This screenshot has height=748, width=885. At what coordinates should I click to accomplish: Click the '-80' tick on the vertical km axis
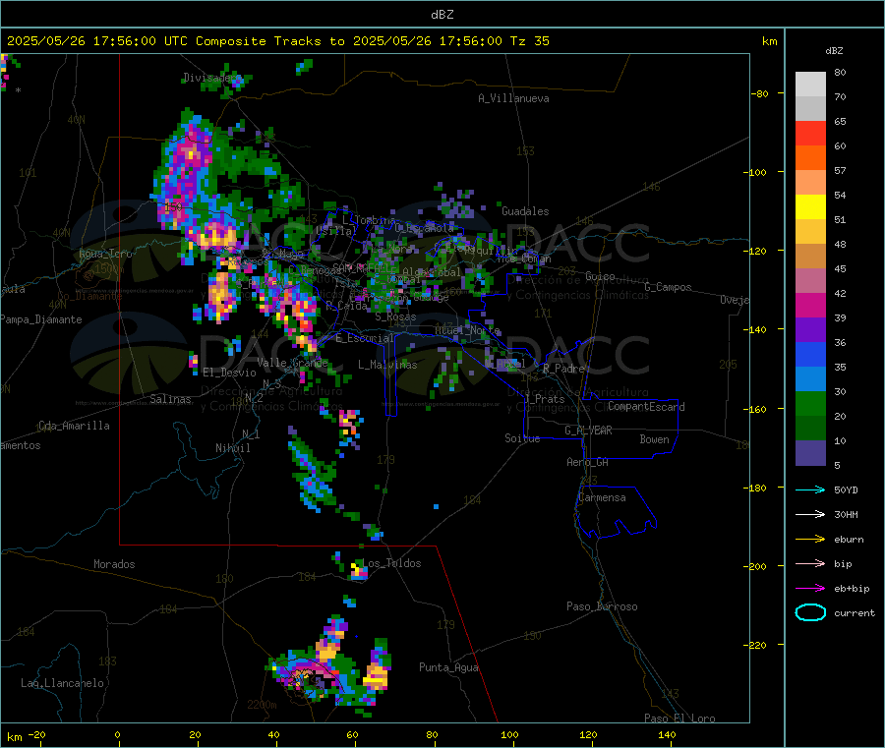pyautogui.click(x=760, y=93)
